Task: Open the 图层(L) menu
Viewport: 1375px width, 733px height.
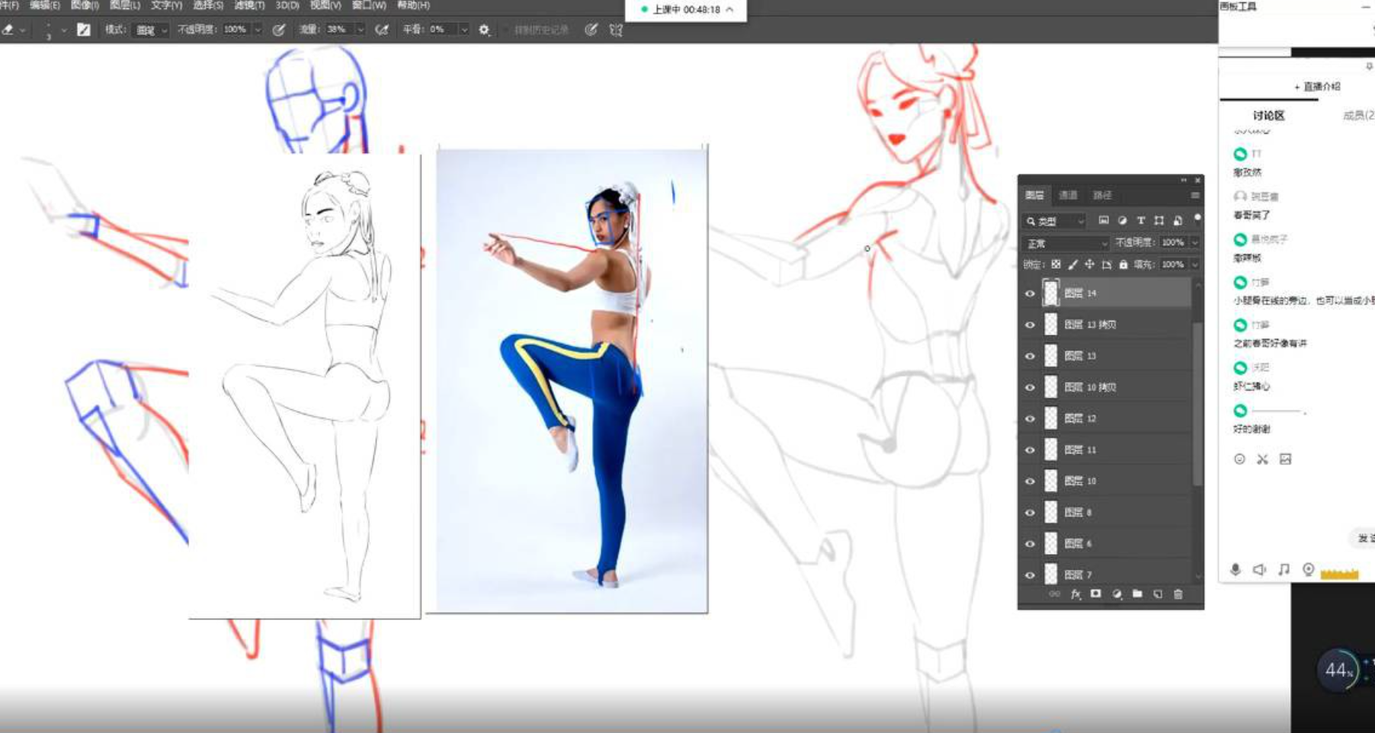Action: [125, 5]
